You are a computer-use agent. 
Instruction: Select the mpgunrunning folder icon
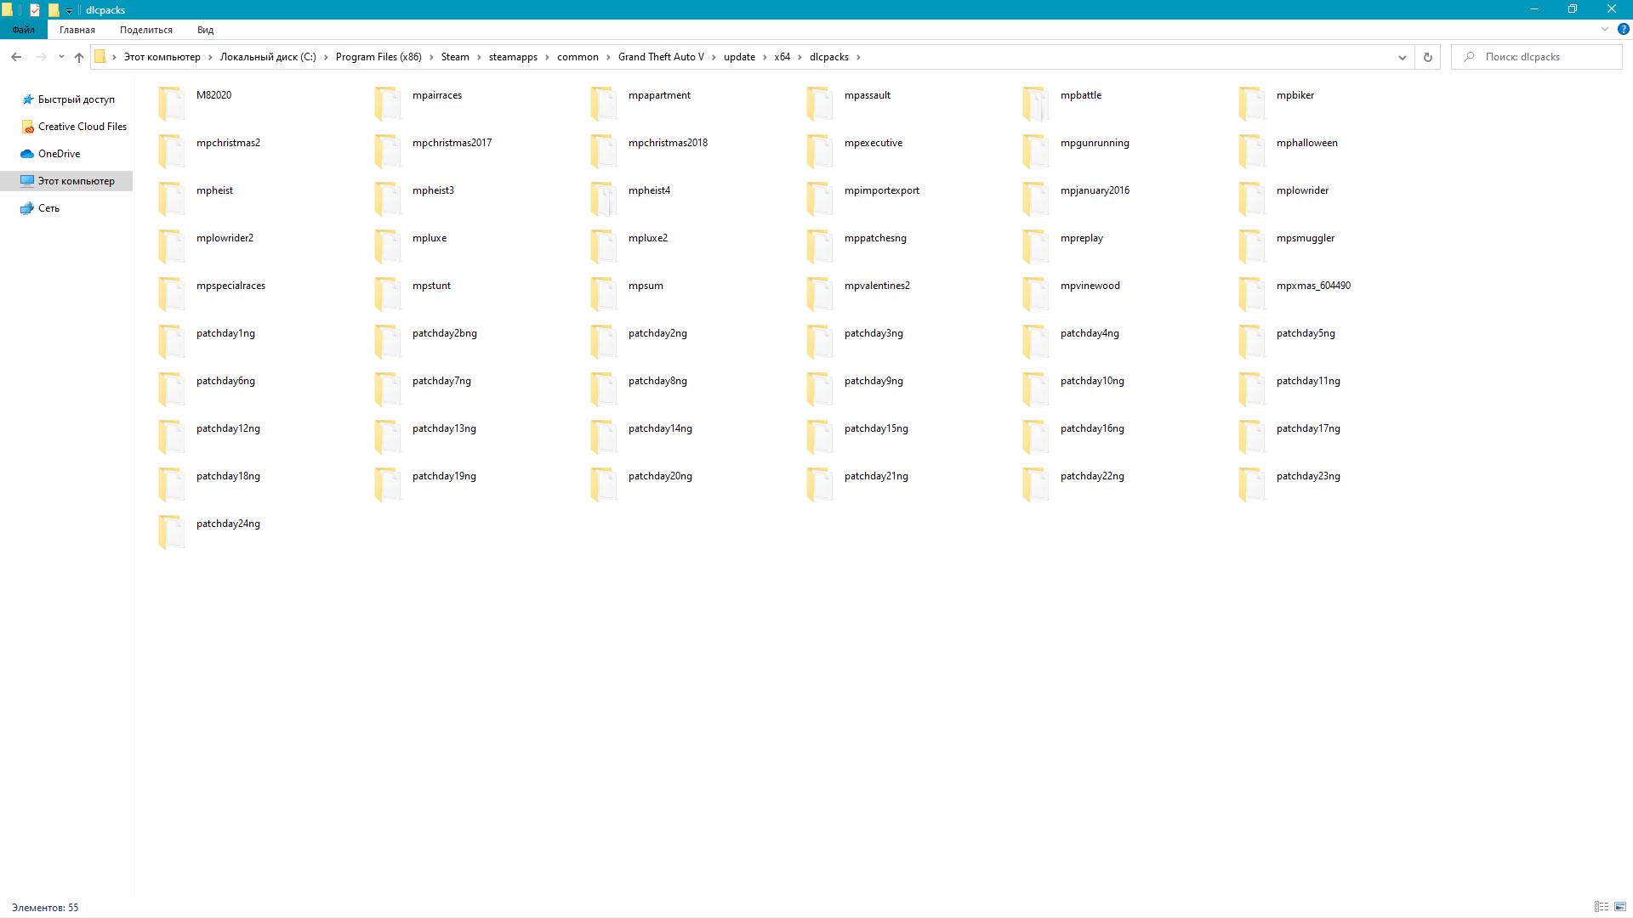pos(1036,150)
